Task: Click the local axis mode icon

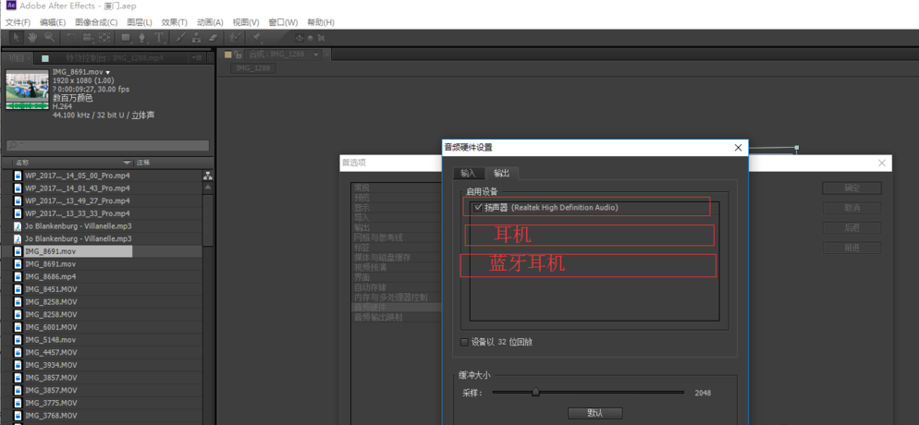Action: [300, 38]
